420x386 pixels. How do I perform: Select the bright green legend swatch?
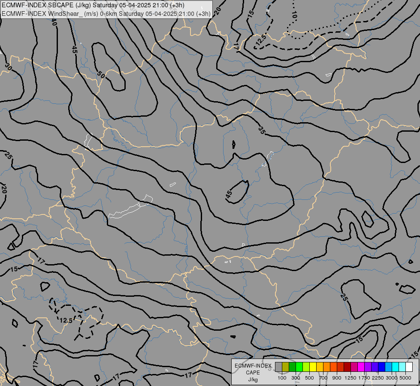pos(299,367)
